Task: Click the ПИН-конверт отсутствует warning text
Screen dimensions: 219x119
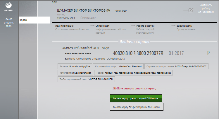Action: [x=134, y=88]
